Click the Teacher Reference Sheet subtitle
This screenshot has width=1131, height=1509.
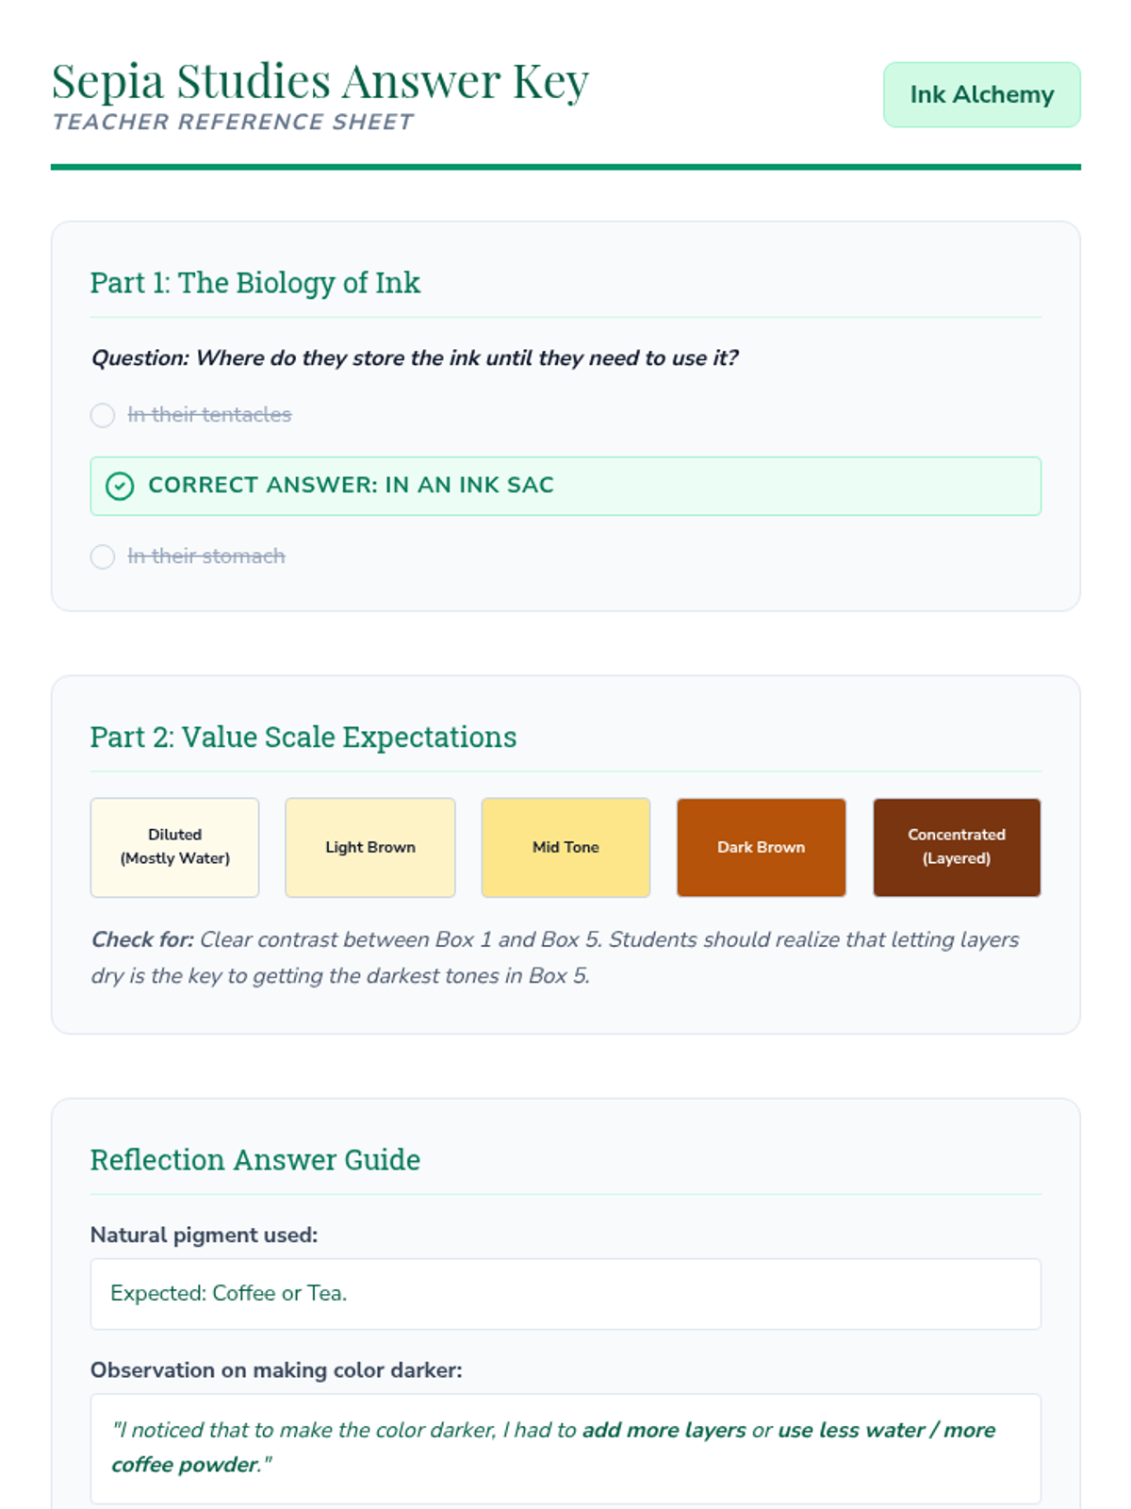(233, 123)
